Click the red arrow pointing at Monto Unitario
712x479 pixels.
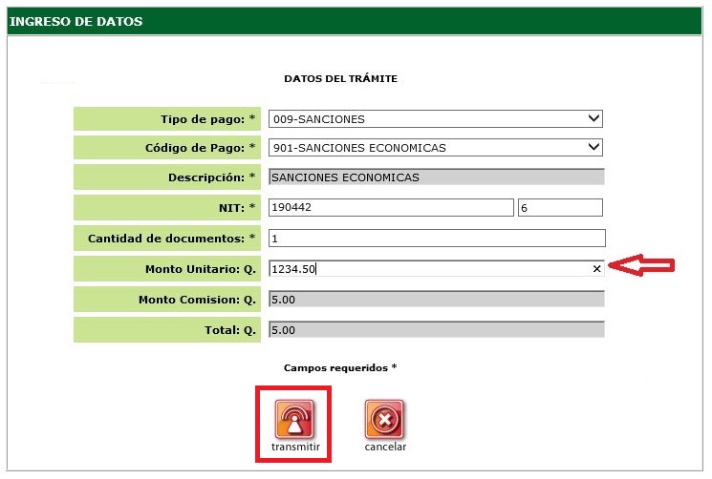(x=645, y=267)
